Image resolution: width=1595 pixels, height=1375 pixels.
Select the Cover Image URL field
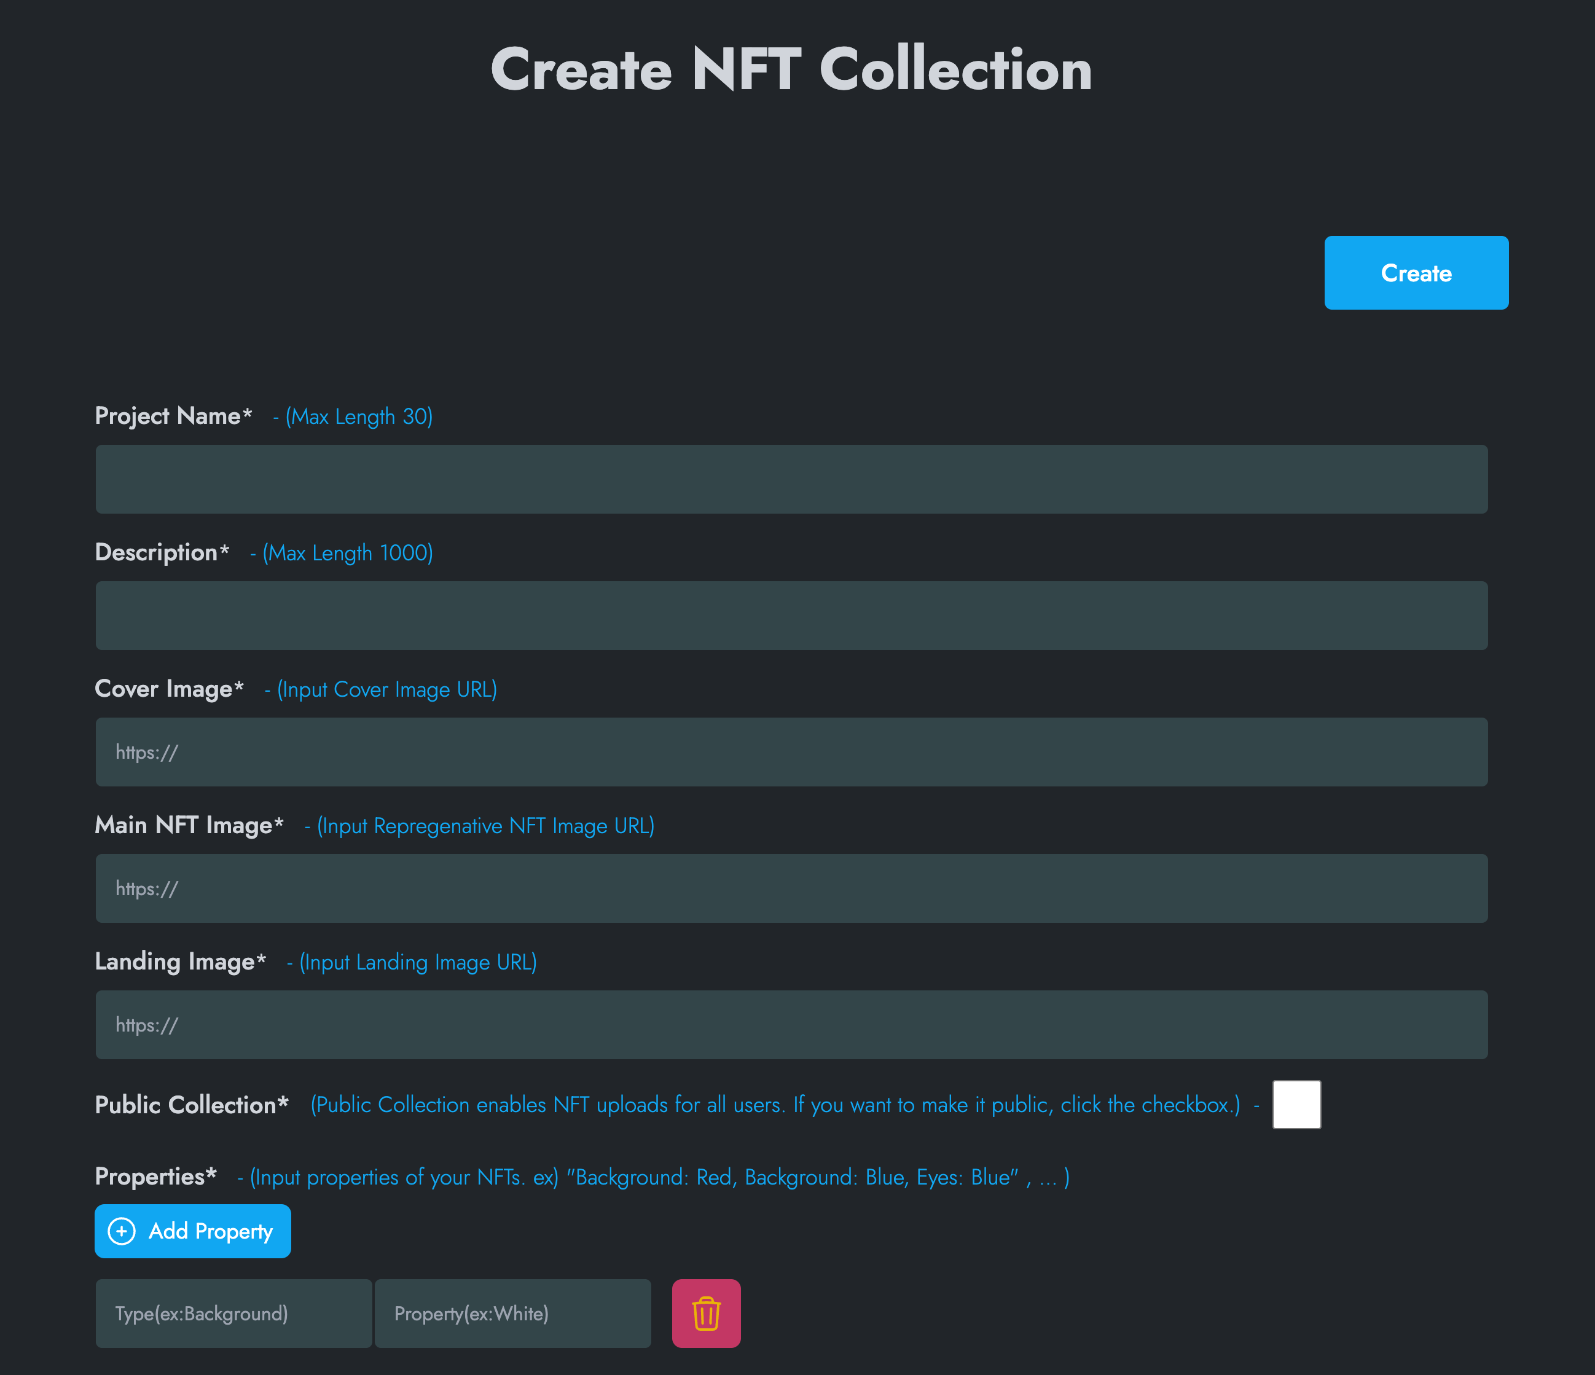pyautogui.click(x=791, y=751)
